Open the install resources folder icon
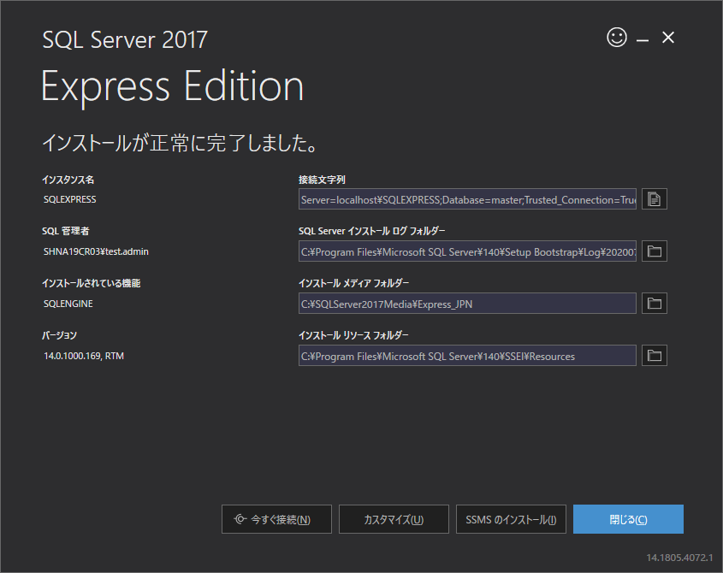The height and width of the screenshot is (573, 723). pos(655,356)
